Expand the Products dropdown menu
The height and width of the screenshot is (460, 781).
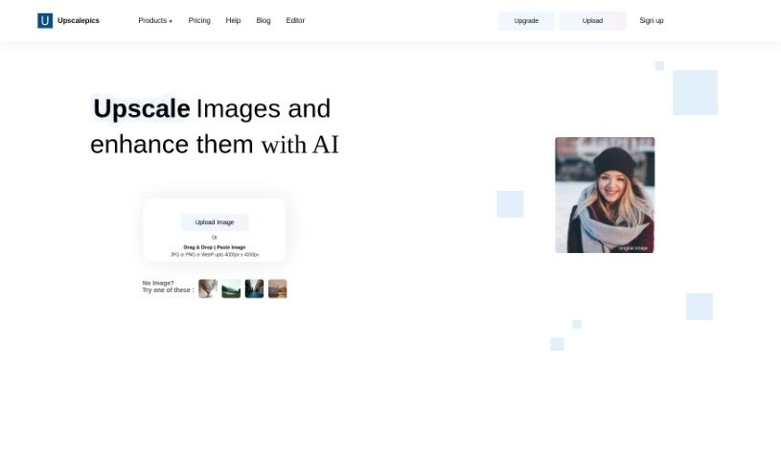155,20
